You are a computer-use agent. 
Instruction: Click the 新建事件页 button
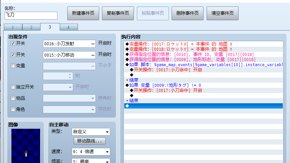tap(83, 13)
